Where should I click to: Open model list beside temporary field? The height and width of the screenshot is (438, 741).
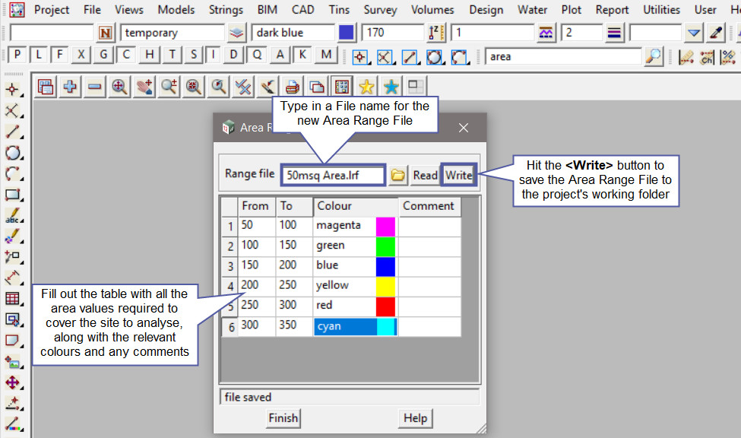[236, 33]
